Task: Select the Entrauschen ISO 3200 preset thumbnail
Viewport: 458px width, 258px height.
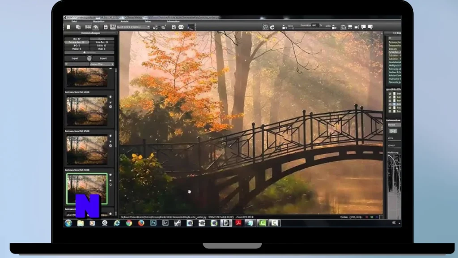Action: click(x=87, y=189)
